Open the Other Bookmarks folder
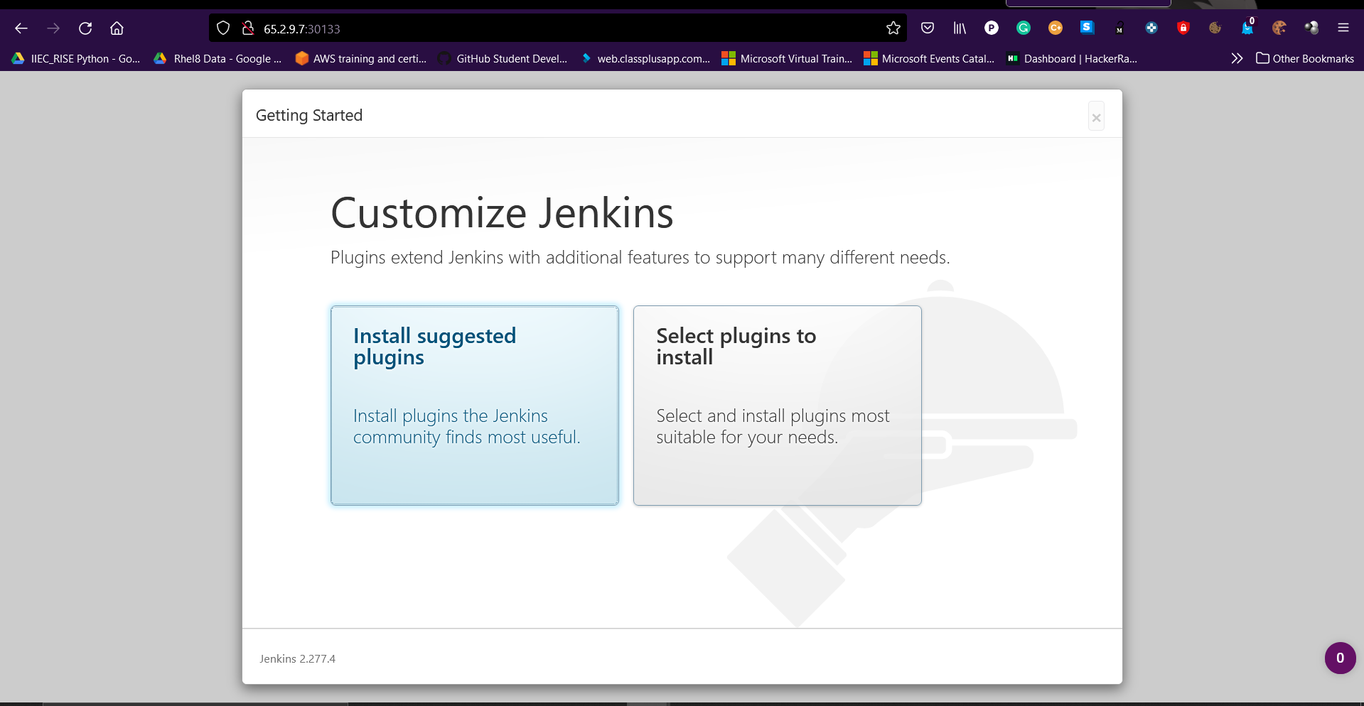 click(x=1305, y=58)
